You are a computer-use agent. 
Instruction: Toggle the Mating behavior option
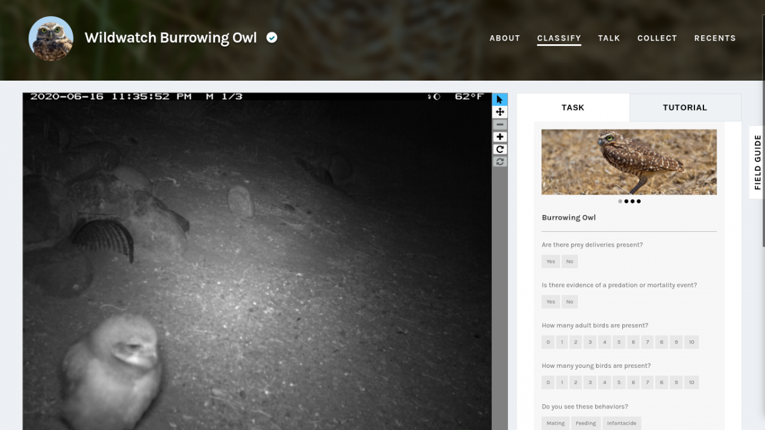[555, 423]
